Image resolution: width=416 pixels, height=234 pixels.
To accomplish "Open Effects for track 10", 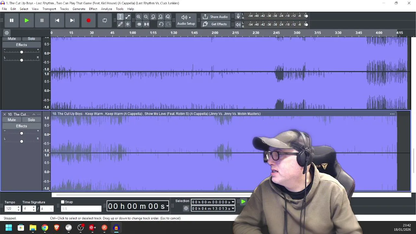I will pos(21,126).
